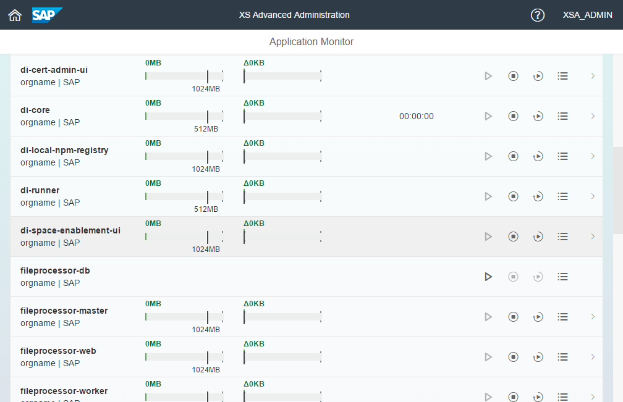
Task: Click the SAP logo
Action: point(47,15)
